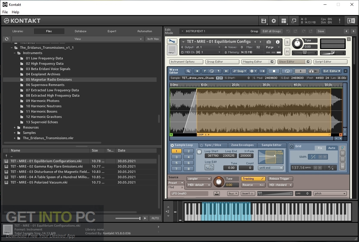Toggle AUTO preview button in browser
The height and width of the screenshot is (242, 359).
click(155, 218)
